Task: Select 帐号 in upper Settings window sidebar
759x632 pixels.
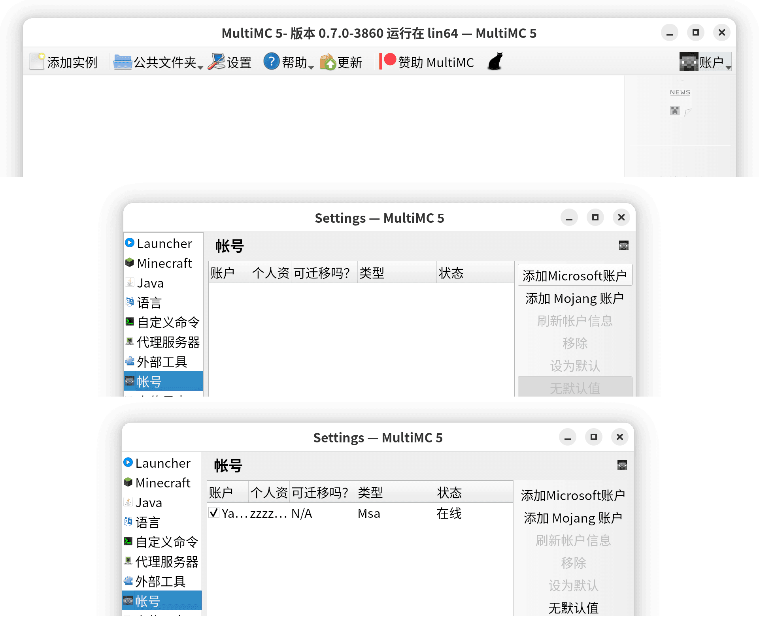Action: tap(163, 381)
